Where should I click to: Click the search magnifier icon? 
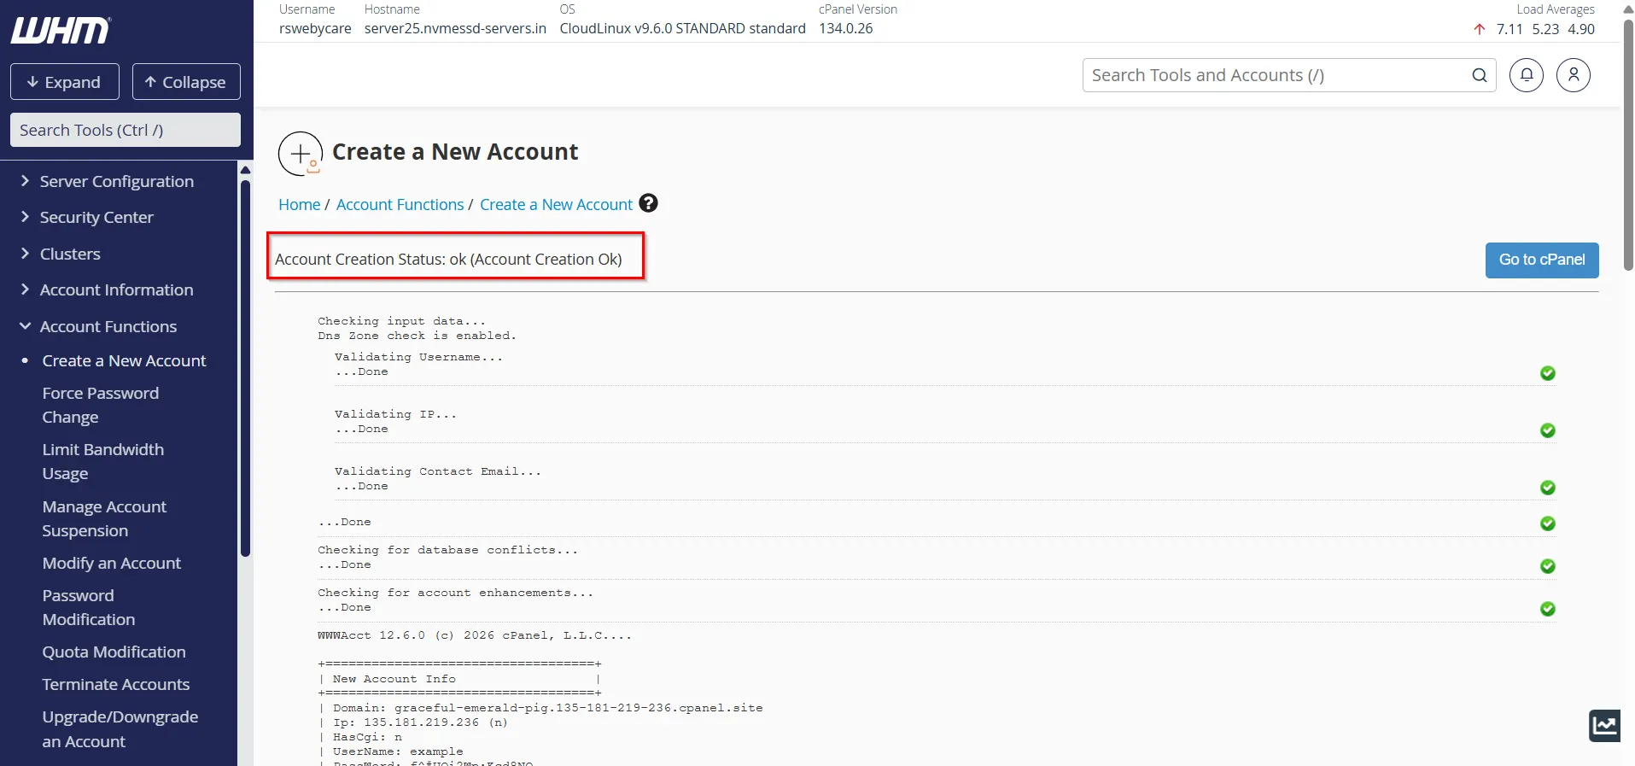pyautogui.click(x=1480, y=75)
